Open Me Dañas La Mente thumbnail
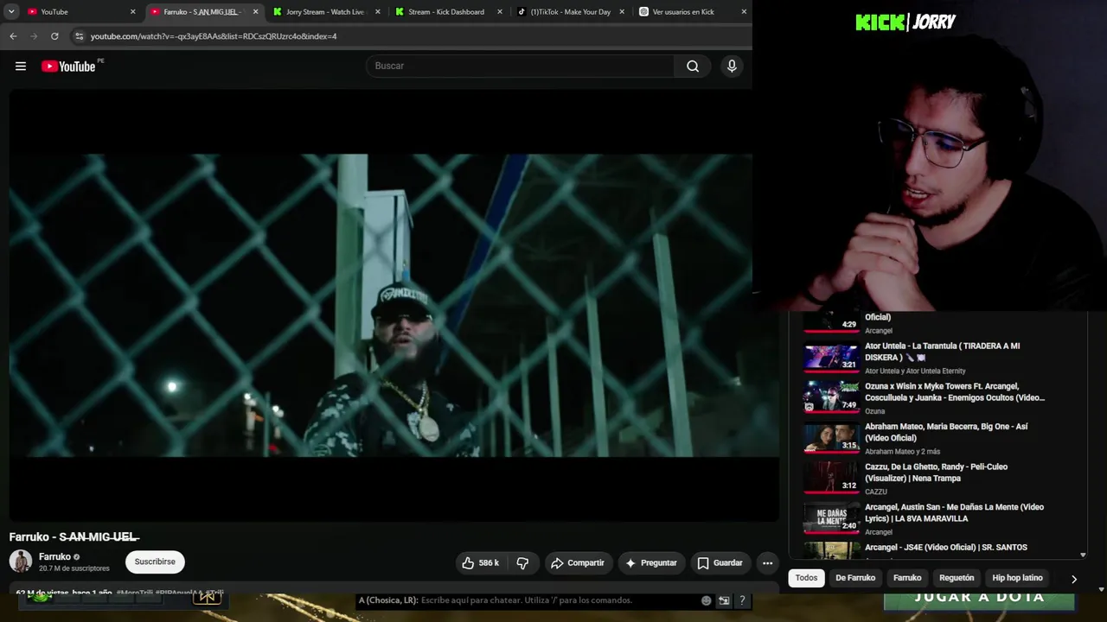This screenshot has height=622, width=1107. pos(831,517)
